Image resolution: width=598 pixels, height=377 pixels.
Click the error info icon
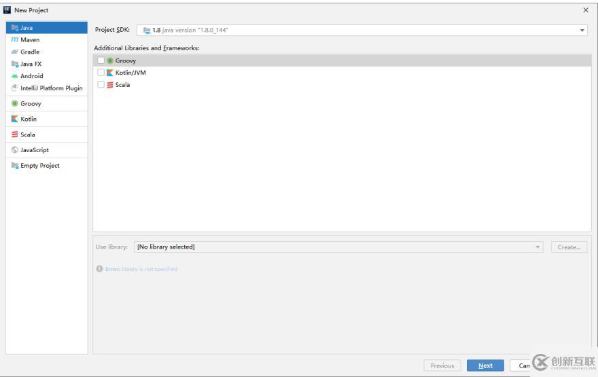click(x=99, y=269)
